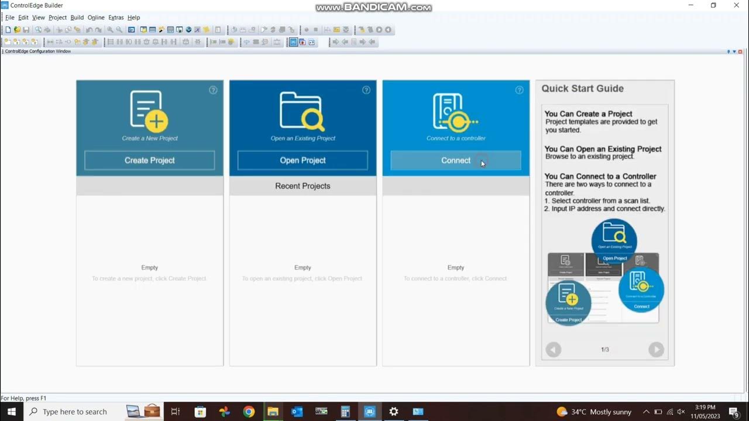Click the Open Project button

click(x=303, y=160)
